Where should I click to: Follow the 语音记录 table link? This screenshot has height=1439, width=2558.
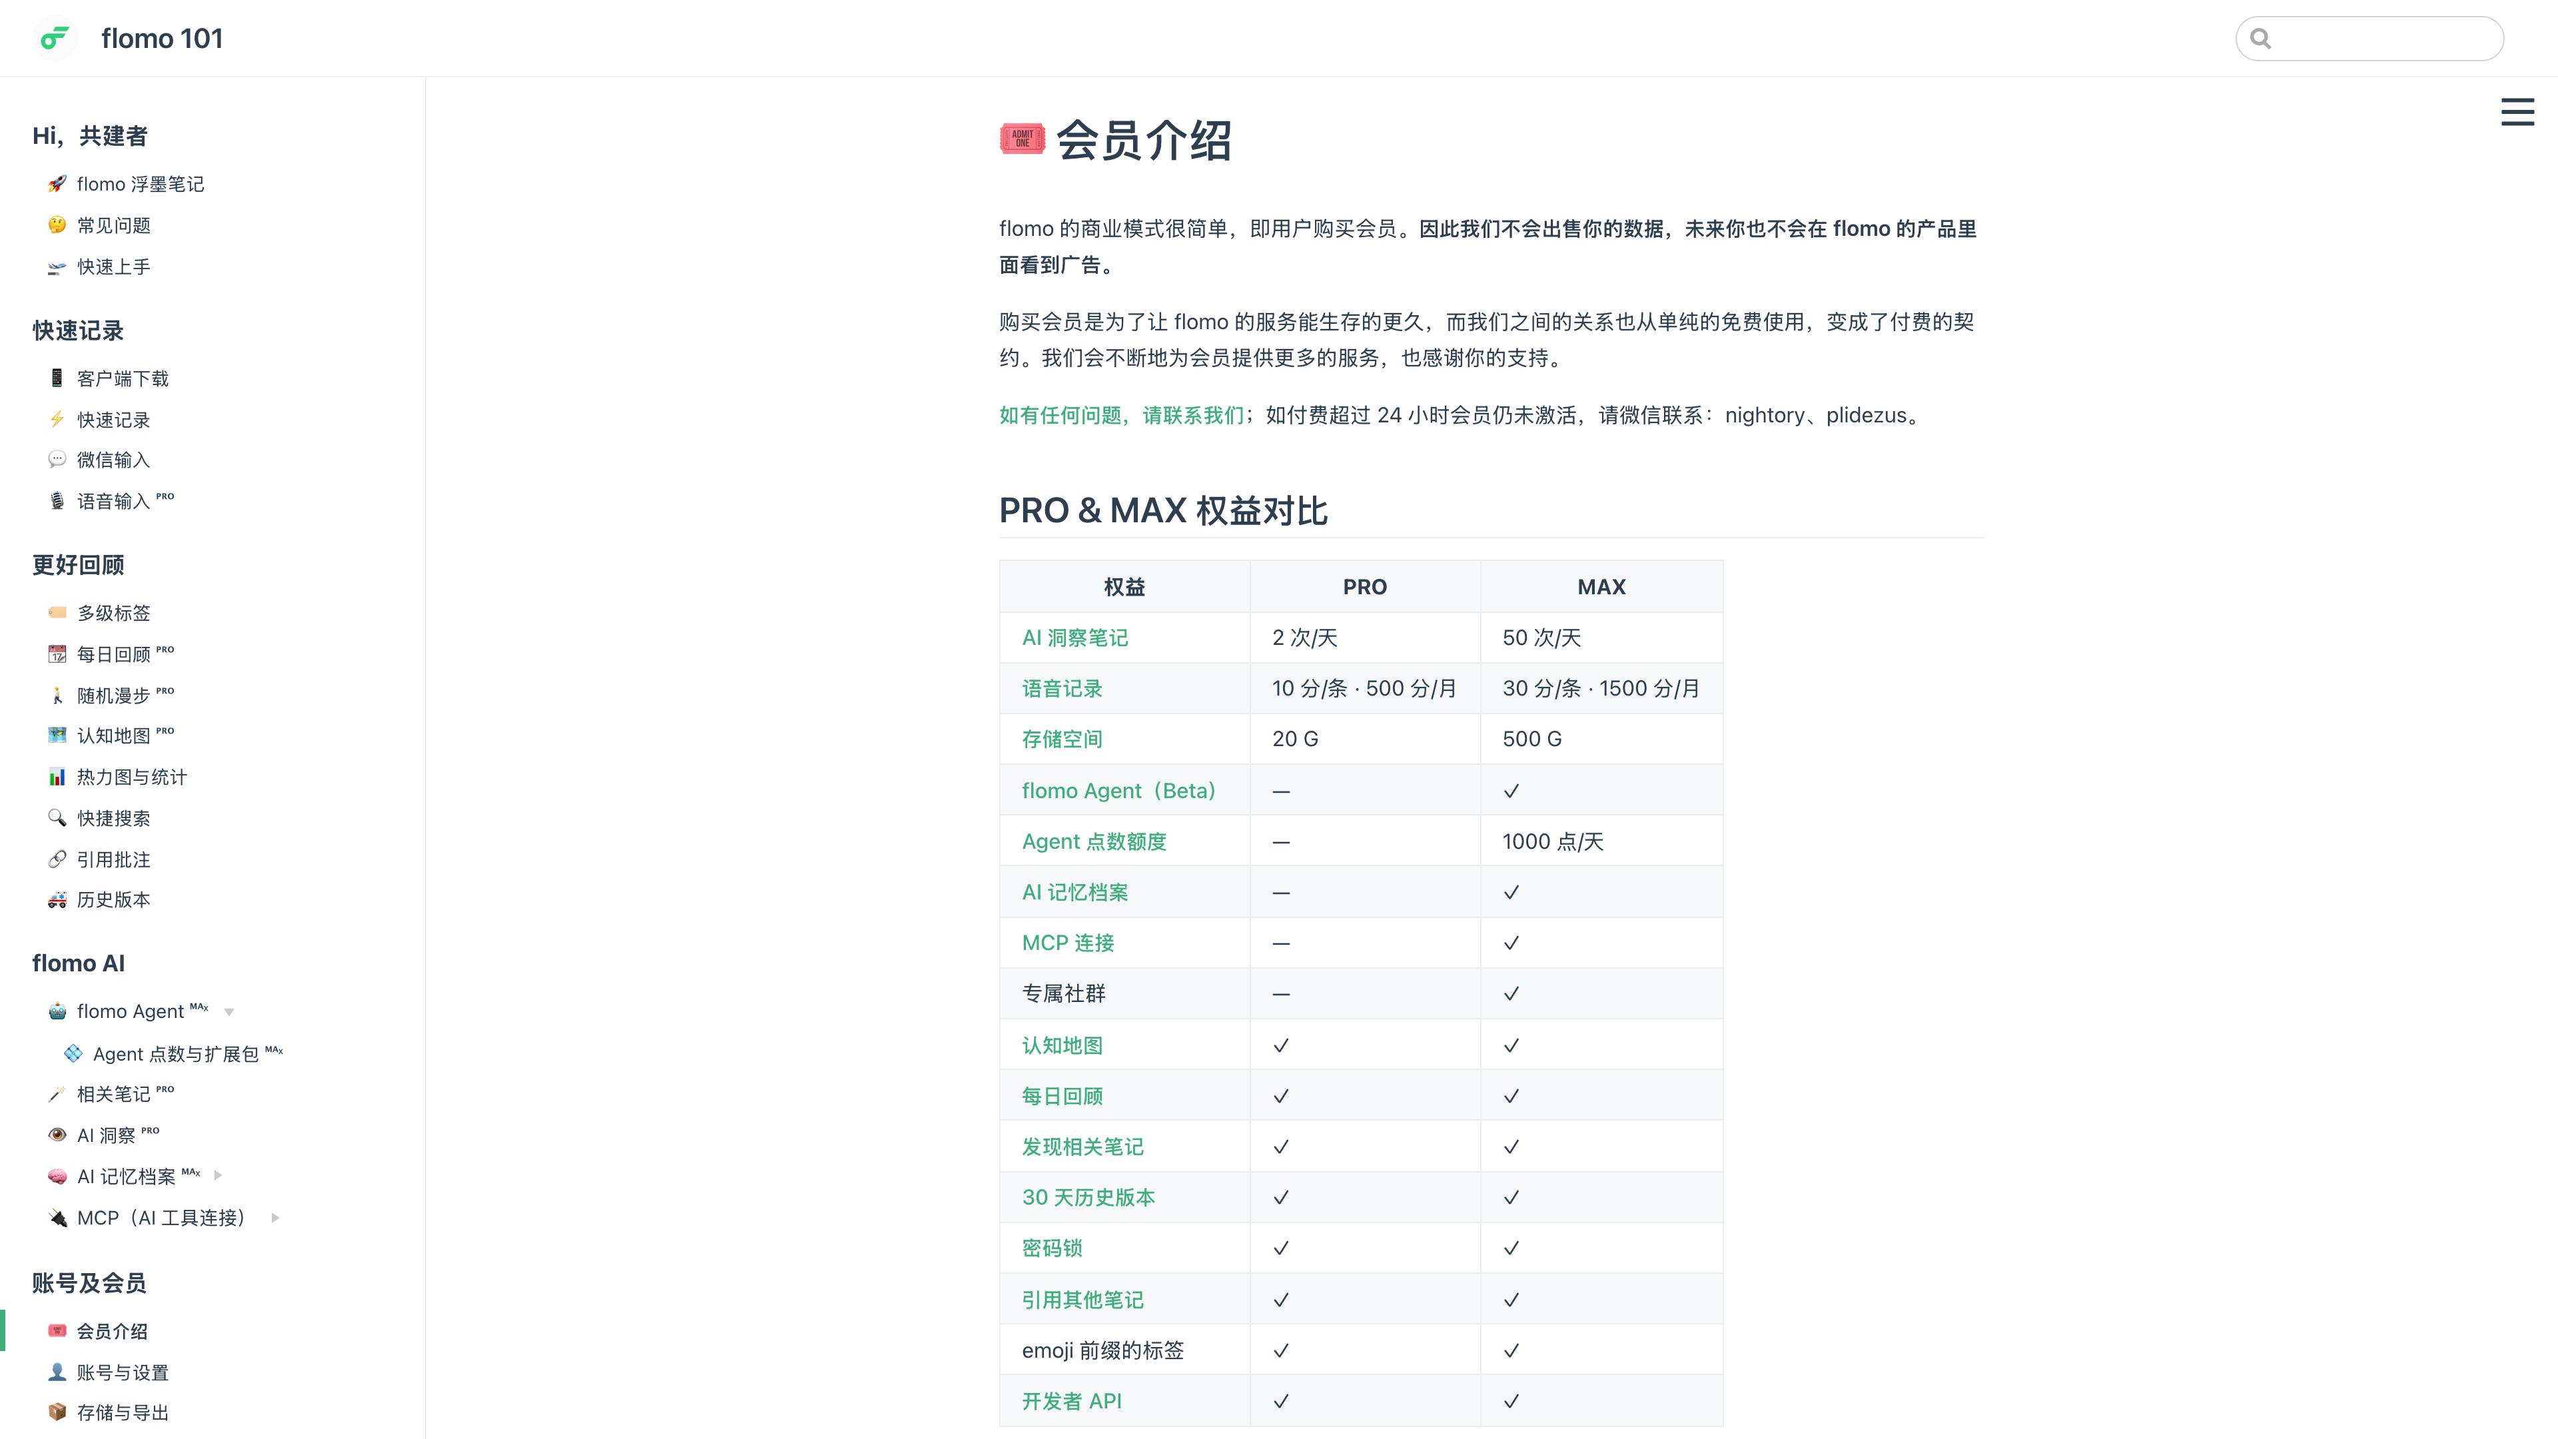pos(1063,688)
